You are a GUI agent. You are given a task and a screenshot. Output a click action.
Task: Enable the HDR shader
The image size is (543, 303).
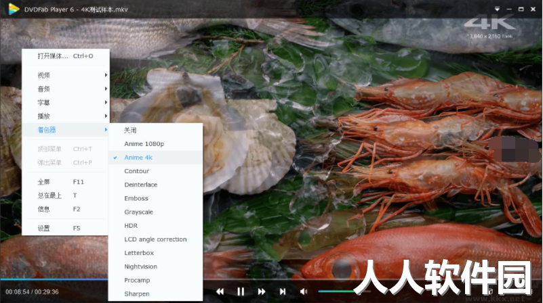coord(155,226)
